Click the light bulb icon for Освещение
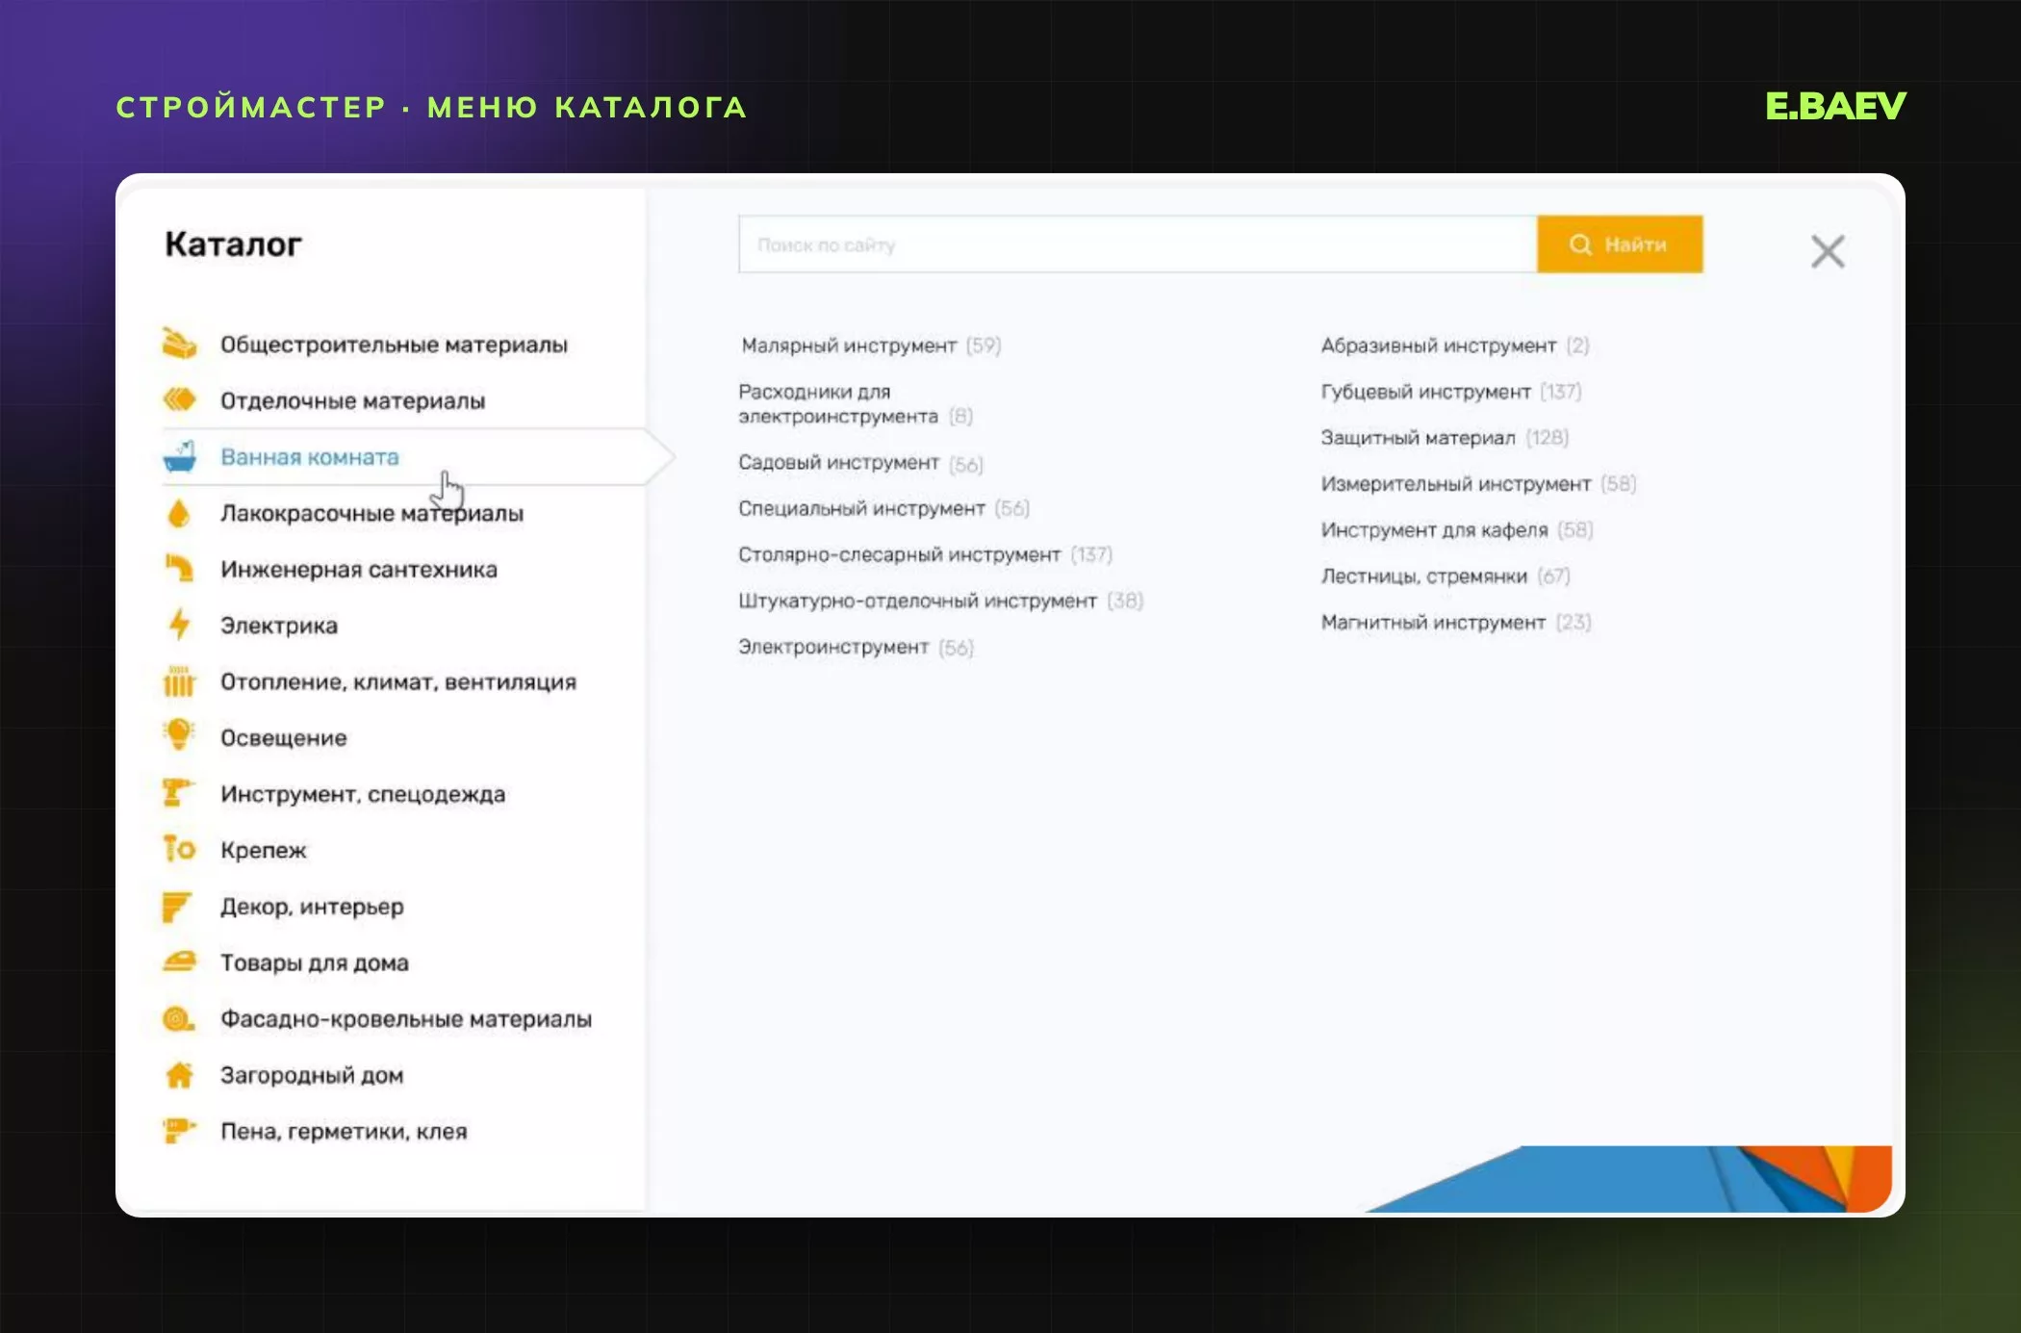 pyautogui.click(x=179, y=735)
